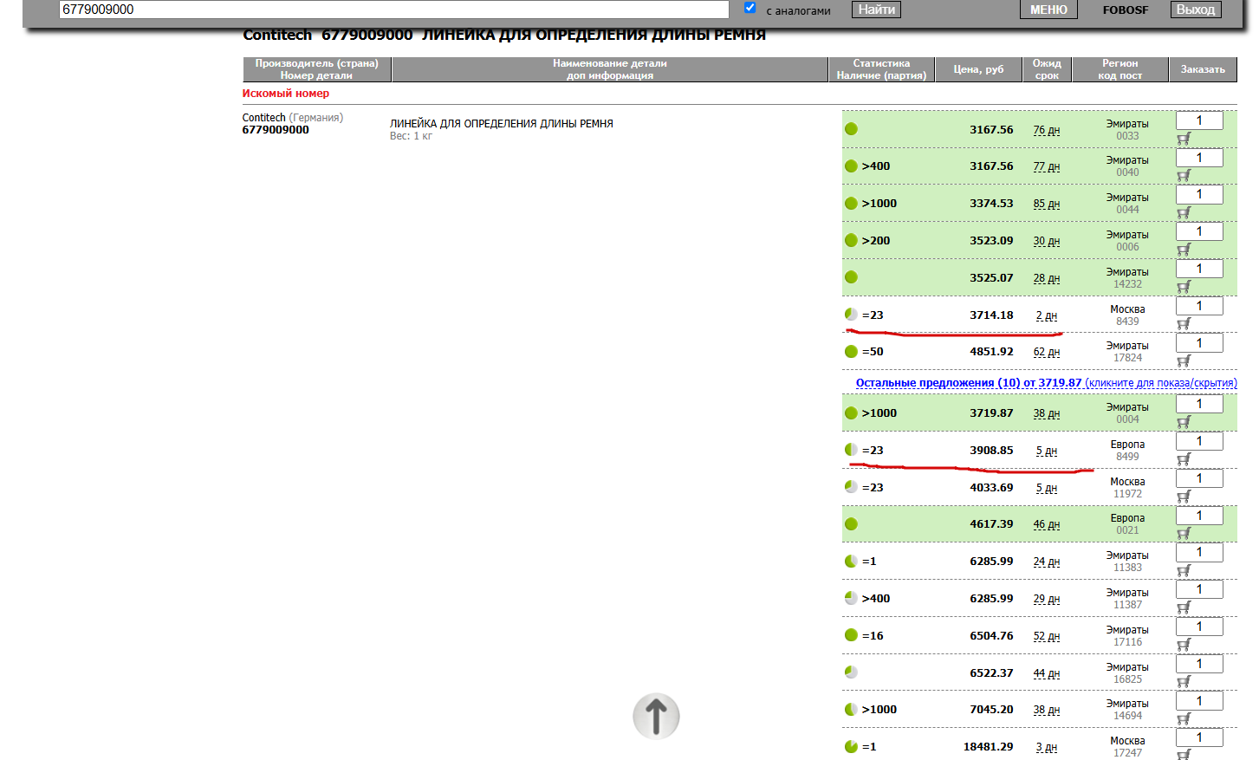Click the '76 дн' delivery time link
This screenshot has width=1259, height=760.
coord(1046,130)
